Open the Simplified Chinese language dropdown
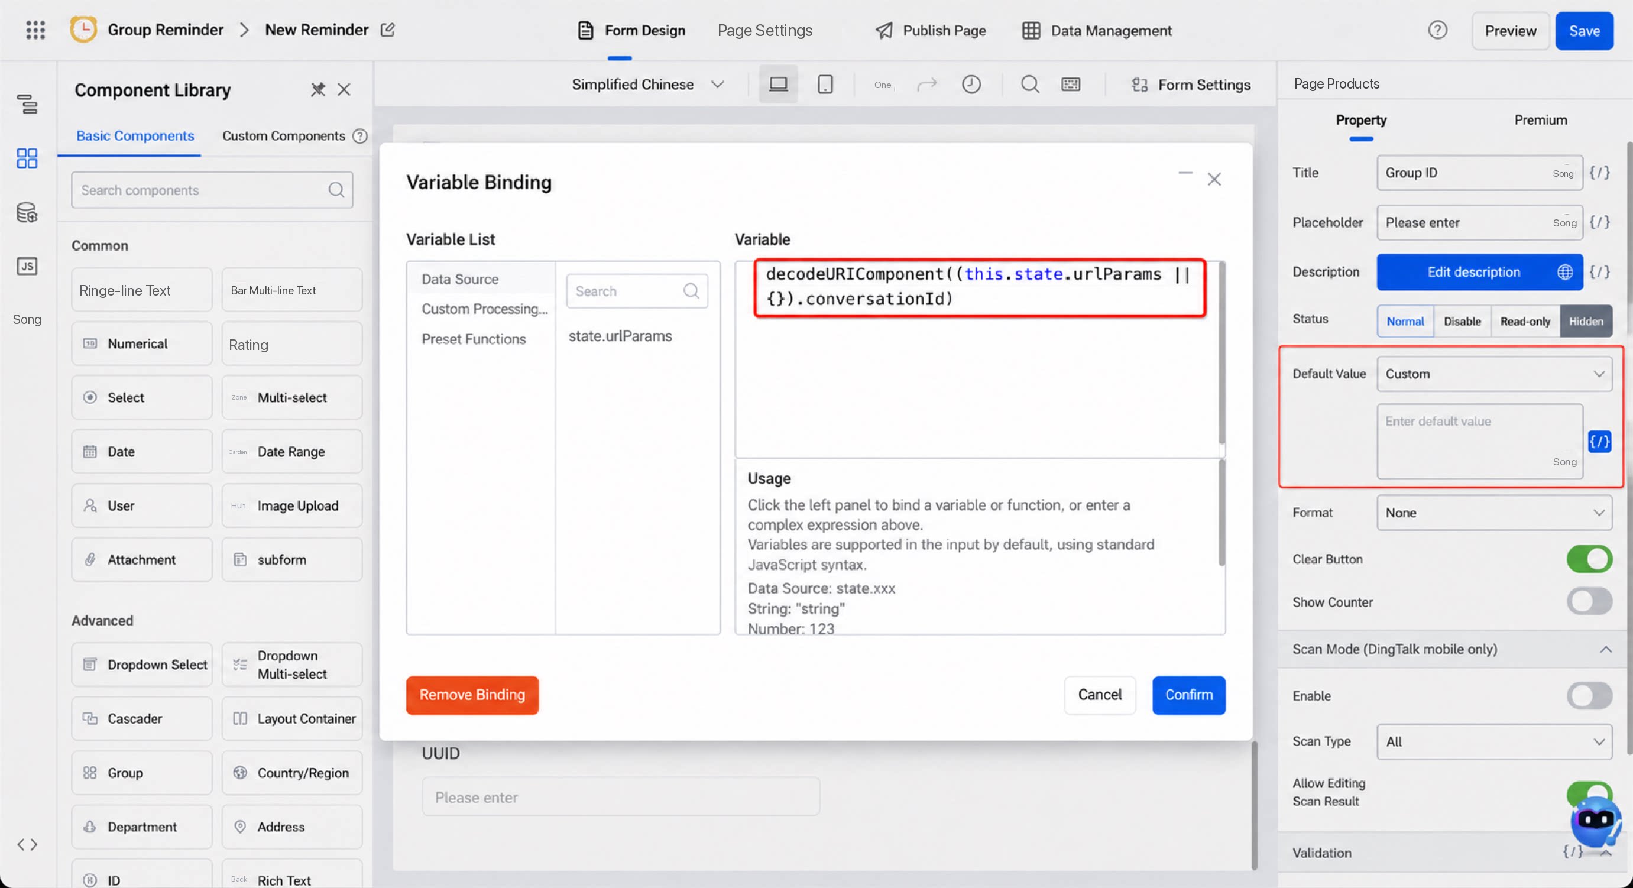This screenshot has height=888, width=1633. pyautogui.click(x=647, y=85)
